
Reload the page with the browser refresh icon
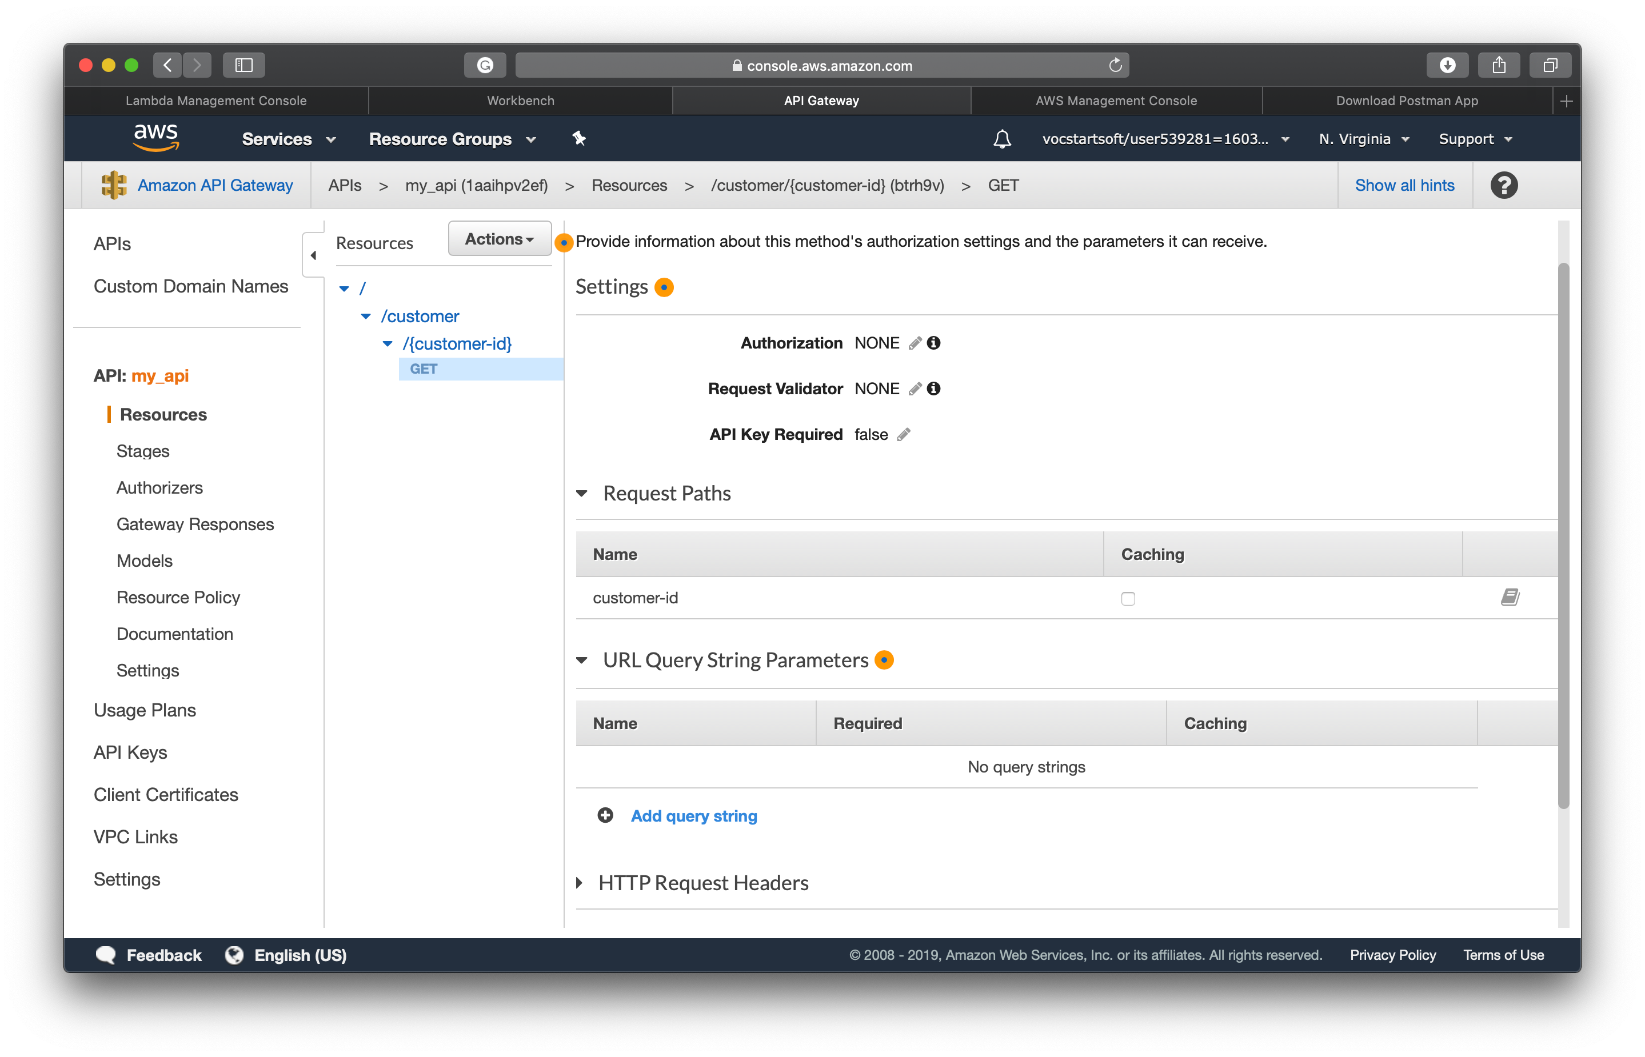[x=1114, y=65]
